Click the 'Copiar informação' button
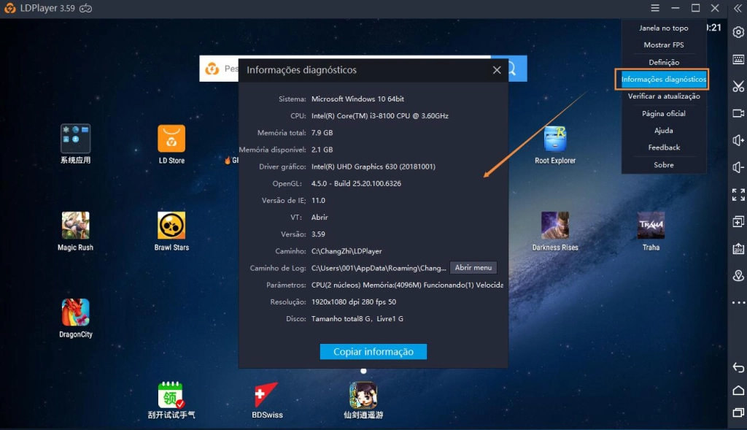Image resolution: width=747 pixels, height=430 pixels. 373,351
